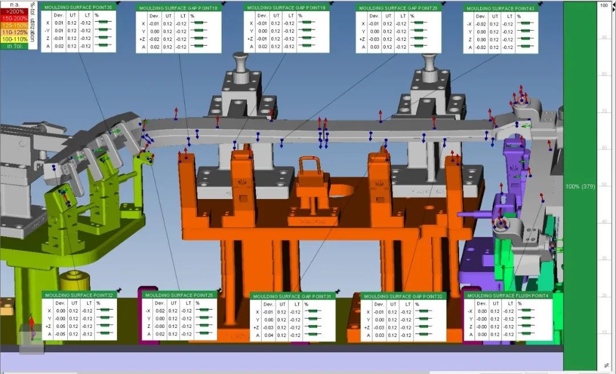The height and width of the screenshot is (374, 616).
Task: Select the MOULDING SURFACE GAP POINT31 label header
Action: click(x=293, y=296)
